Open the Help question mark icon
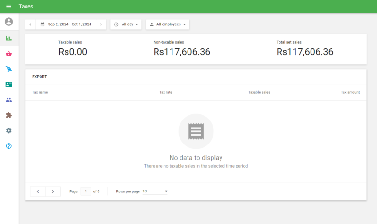This screenshot has width=377, height=224. click(9, 146)
